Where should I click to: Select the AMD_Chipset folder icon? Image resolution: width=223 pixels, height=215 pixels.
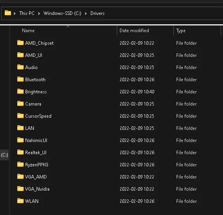tap(20, 43)
